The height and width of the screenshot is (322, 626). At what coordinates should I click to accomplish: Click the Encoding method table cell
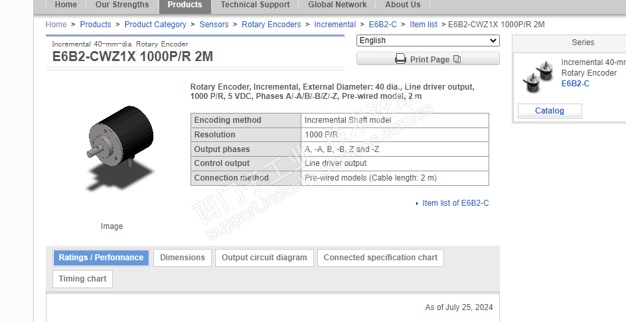[246, 120]
